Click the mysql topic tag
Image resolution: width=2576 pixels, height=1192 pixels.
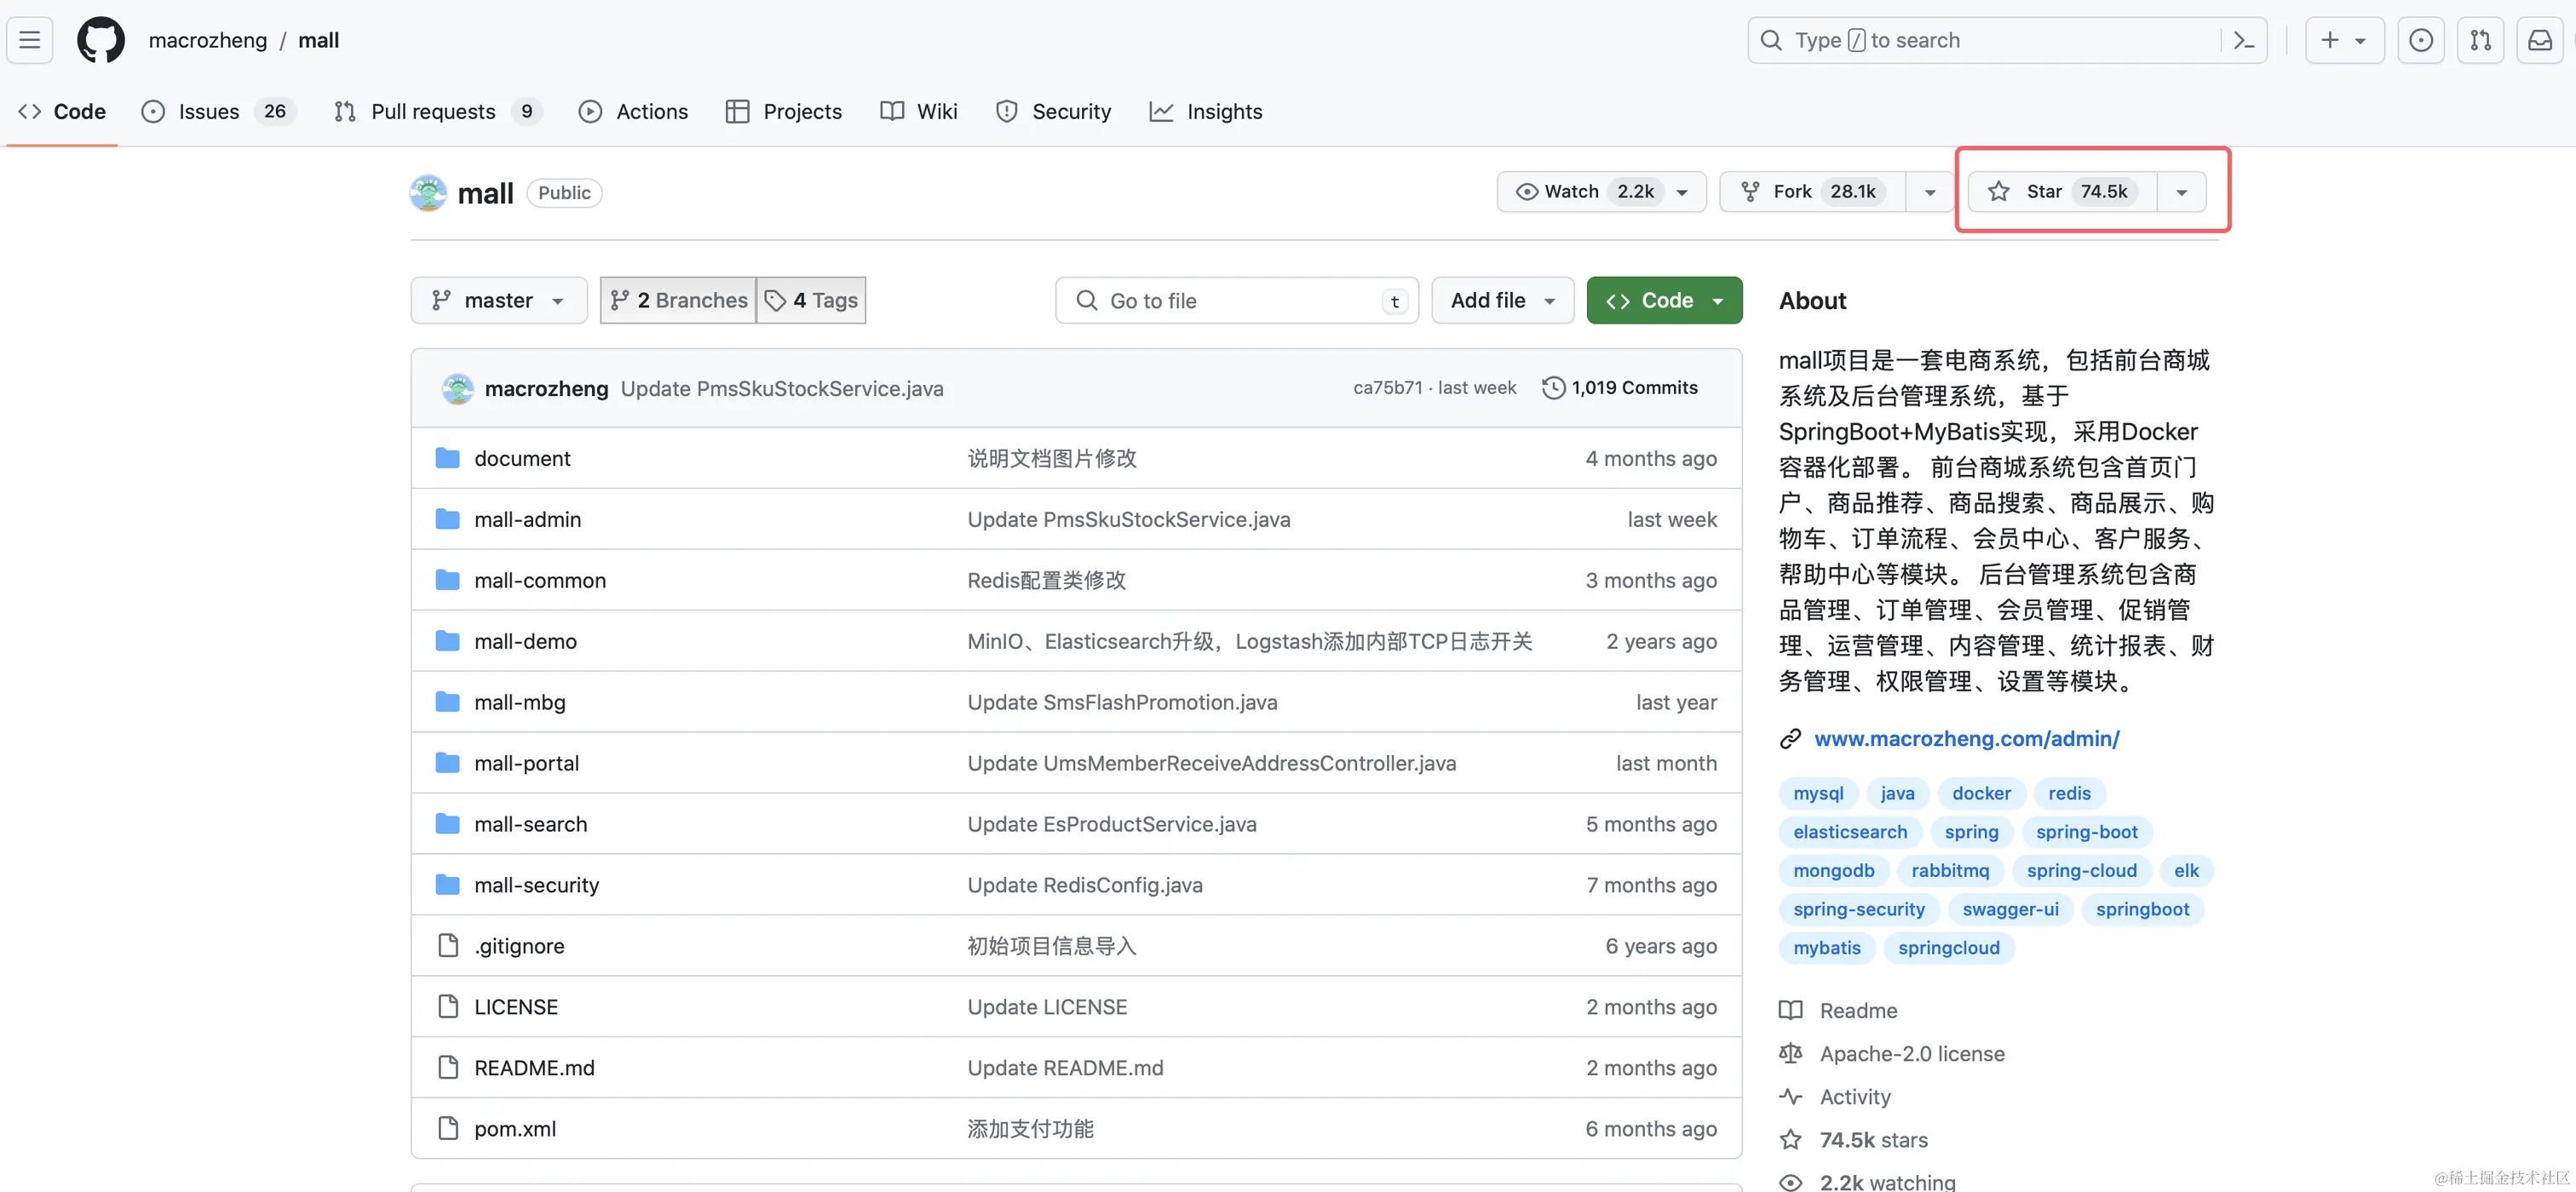point(1817,794)
